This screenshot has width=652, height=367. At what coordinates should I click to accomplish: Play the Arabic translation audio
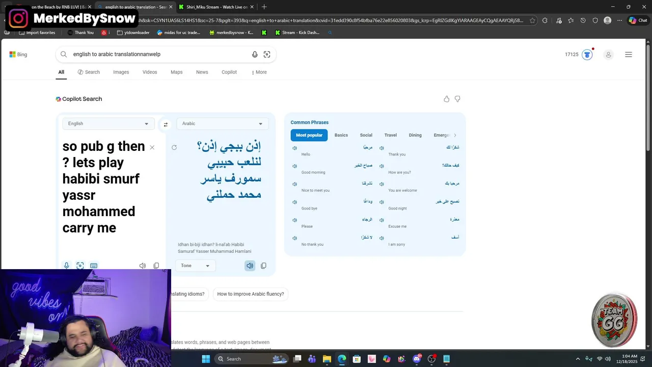pos(250,266)
